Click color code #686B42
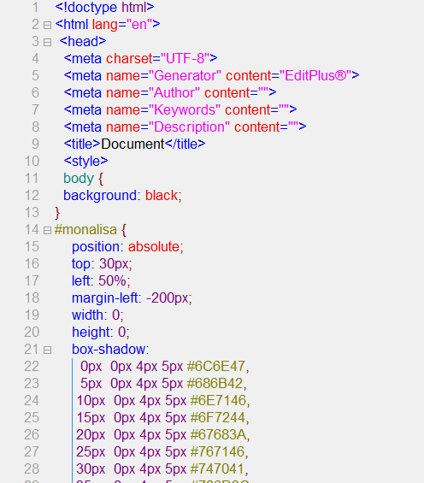The image size is (424, 483). coord(215,383)
